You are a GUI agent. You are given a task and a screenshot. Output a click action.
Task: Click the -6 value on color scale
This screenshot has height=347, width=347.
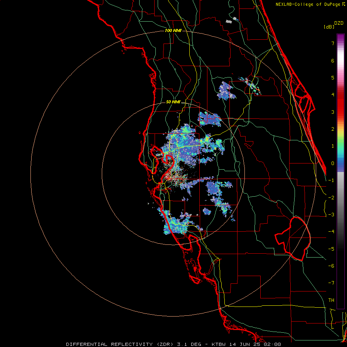click(x=331, y=266)
